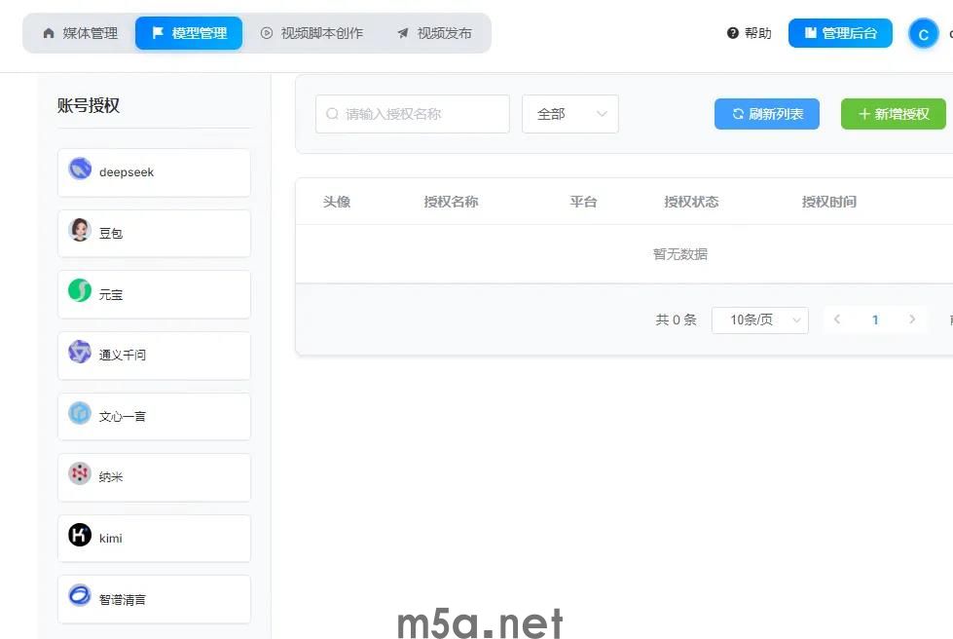Go to next page arrow

pos(912,319)
